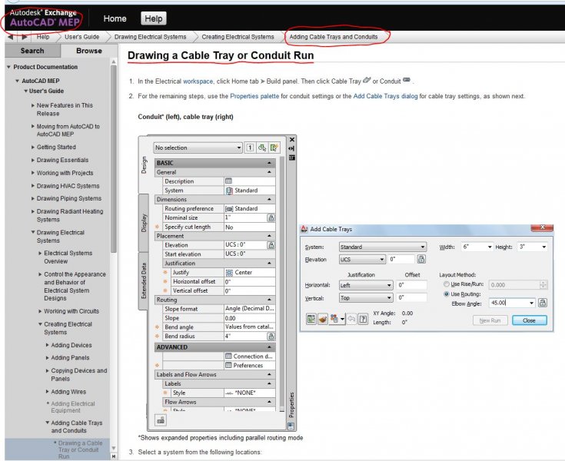Click the Close button in Add Cable Trays
Image resolution: width=565 pixels, height=461 pixels.
530,320
